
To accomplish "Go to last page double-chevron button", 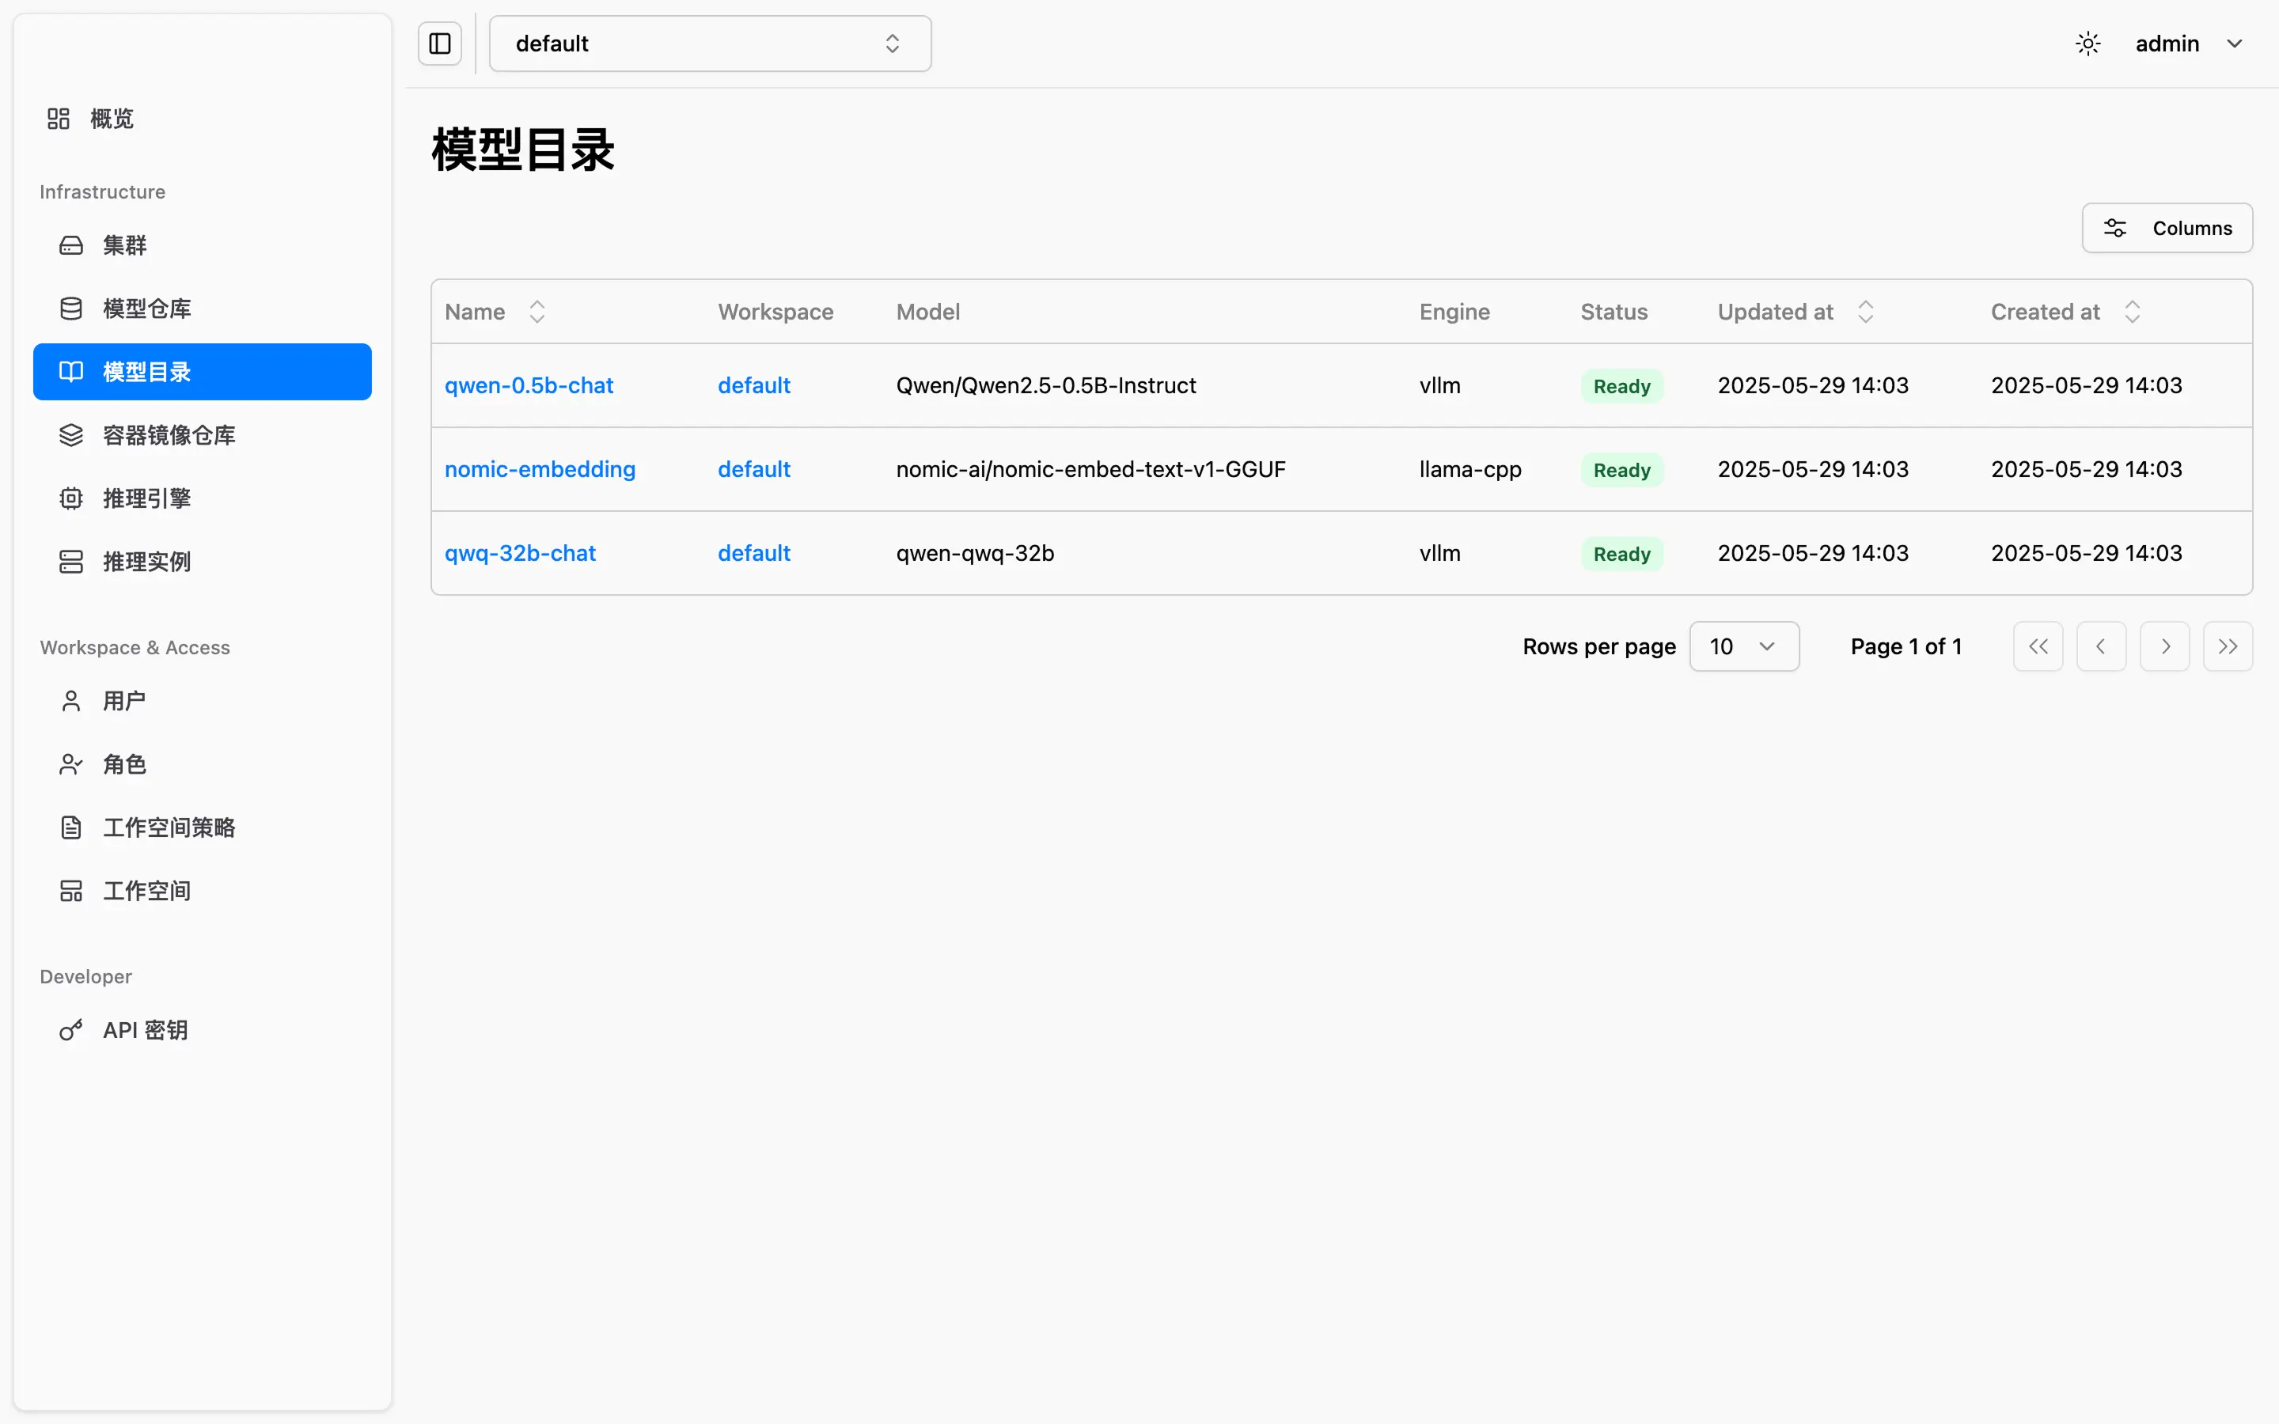I will (2228, 646).
